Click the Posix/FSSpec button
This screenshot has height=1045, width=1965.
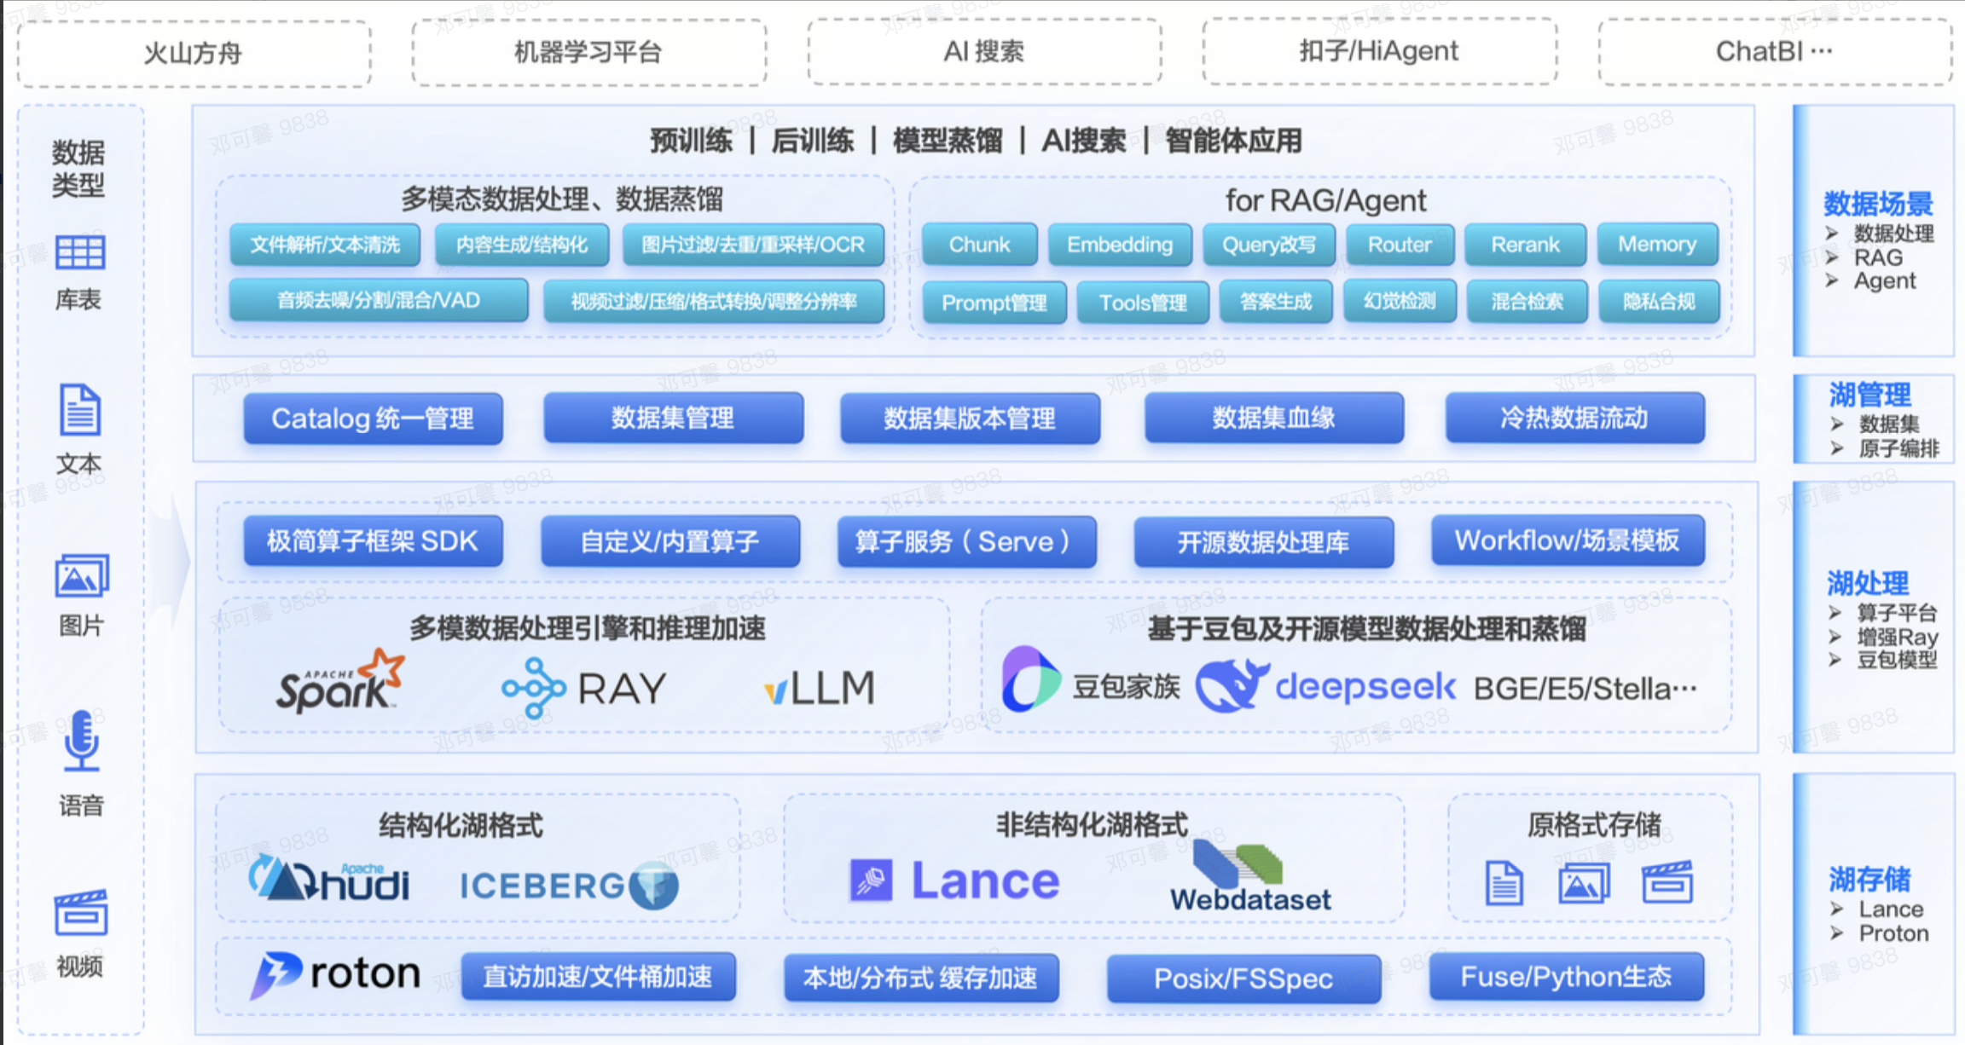pos(1243,978)
